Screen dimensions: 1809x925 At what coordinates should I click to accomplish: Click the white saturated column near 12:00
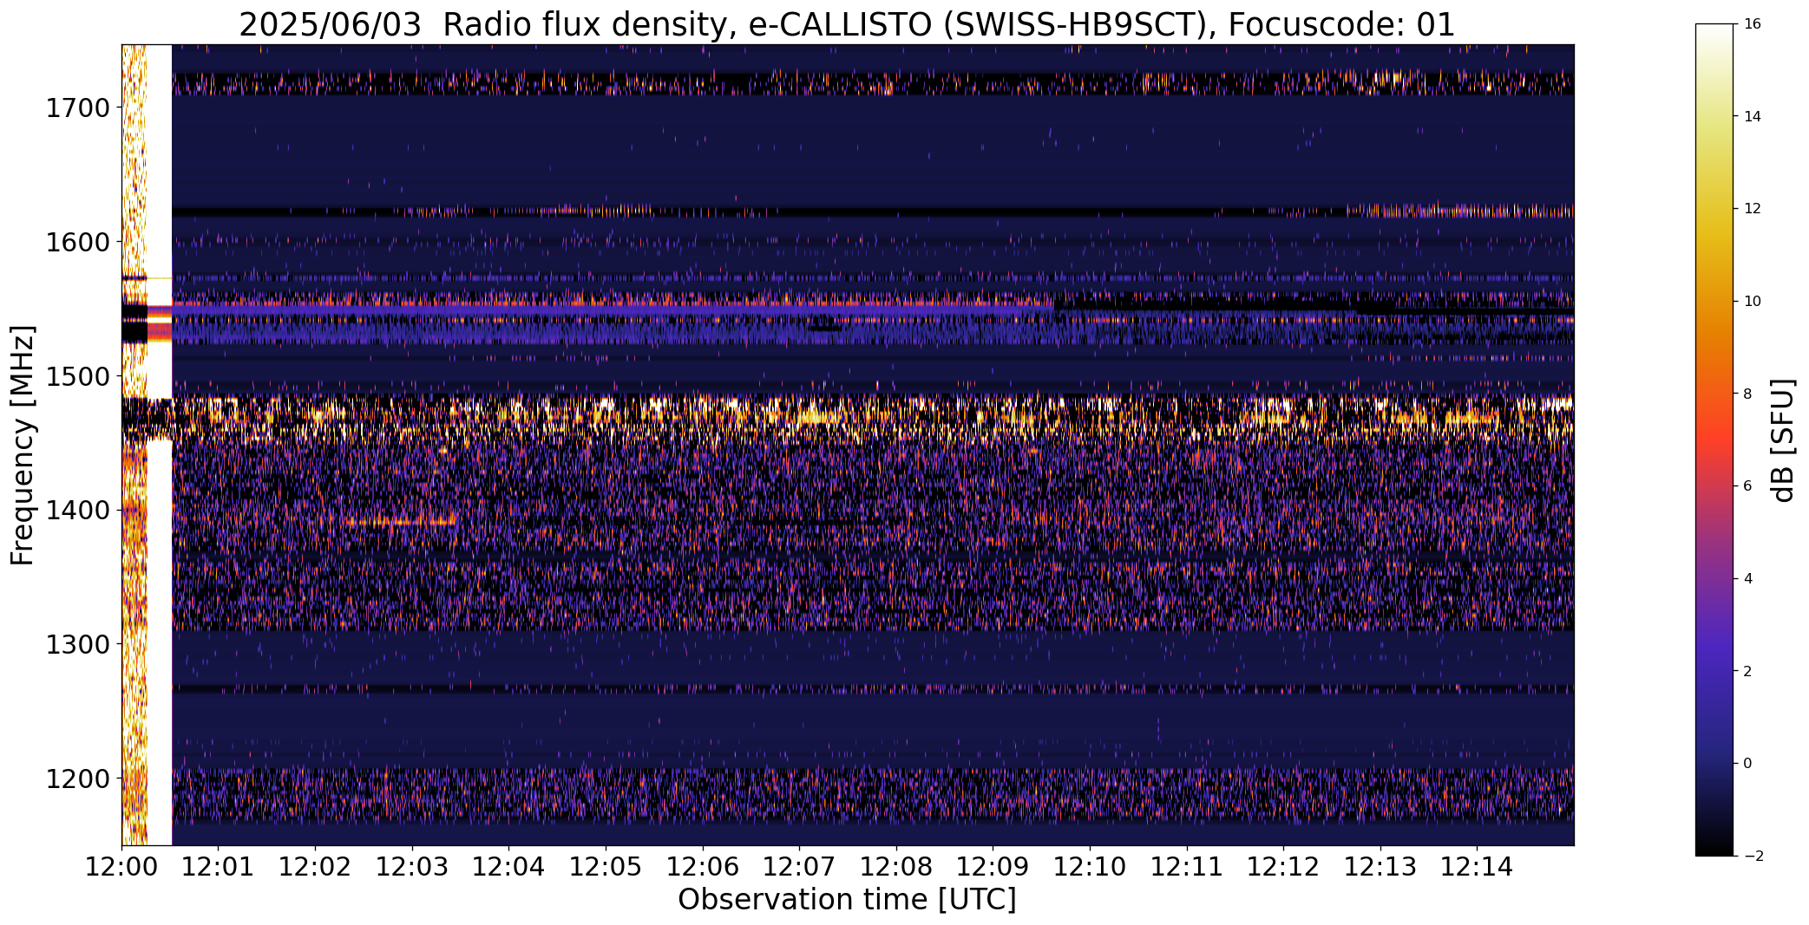[x=159, y=445]
